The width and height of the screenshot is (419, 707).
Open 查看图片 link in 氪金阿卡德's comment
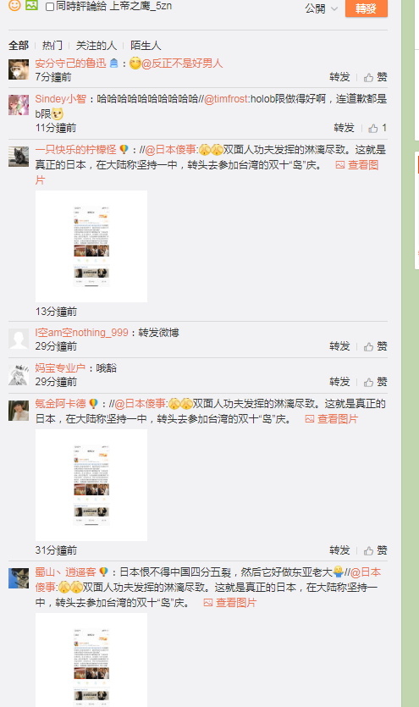tap(332, 419)
